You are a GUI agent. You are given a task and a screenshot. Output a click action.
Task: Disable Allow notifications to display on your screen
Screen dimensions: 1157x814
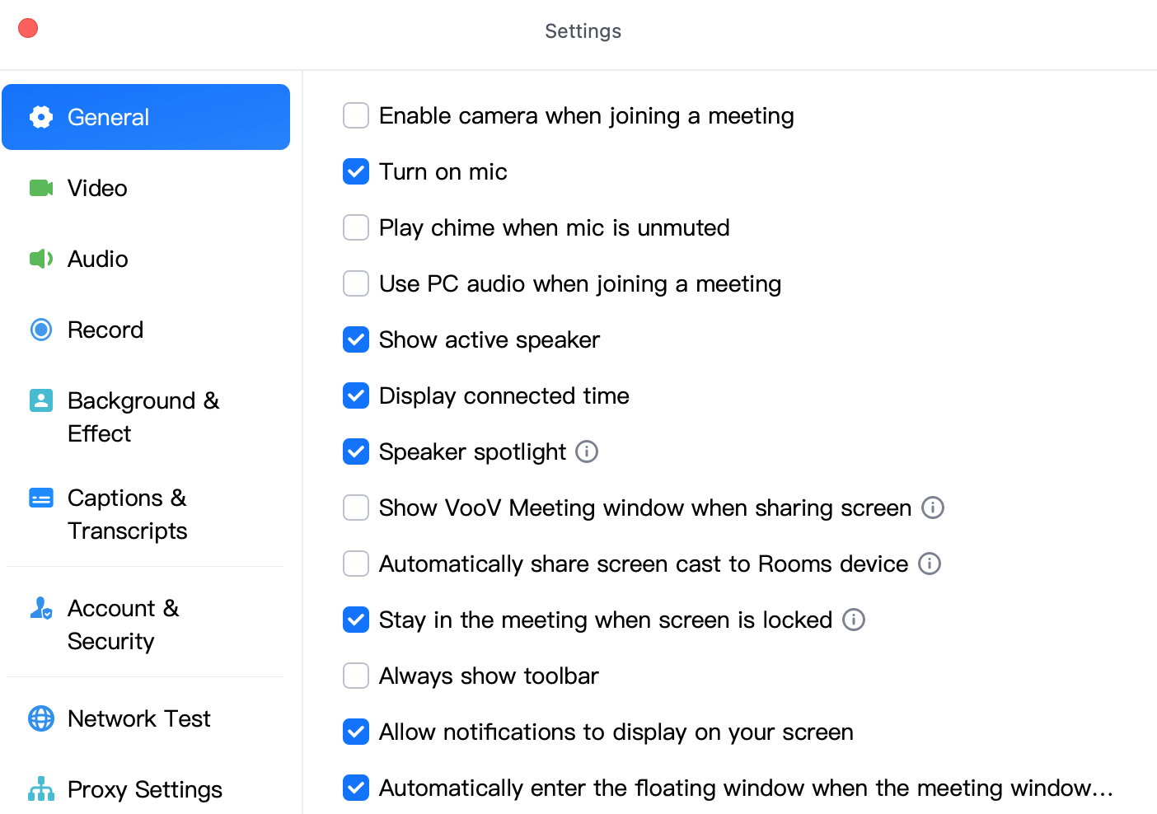pos(355,732)
